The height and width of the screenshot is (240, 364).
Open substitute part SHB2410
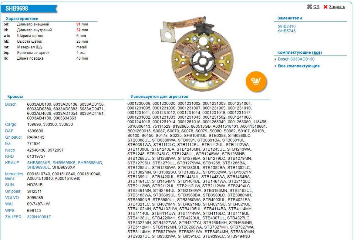pyautogui.click(x=287, y=26)
